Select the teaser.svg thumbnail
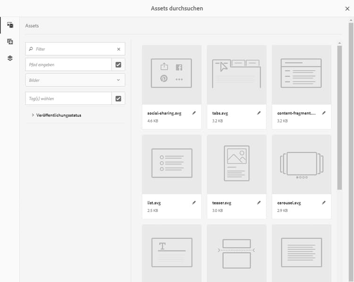Image resolution: width=354 pixels, height=282 pixels. (x=236, y=165)
